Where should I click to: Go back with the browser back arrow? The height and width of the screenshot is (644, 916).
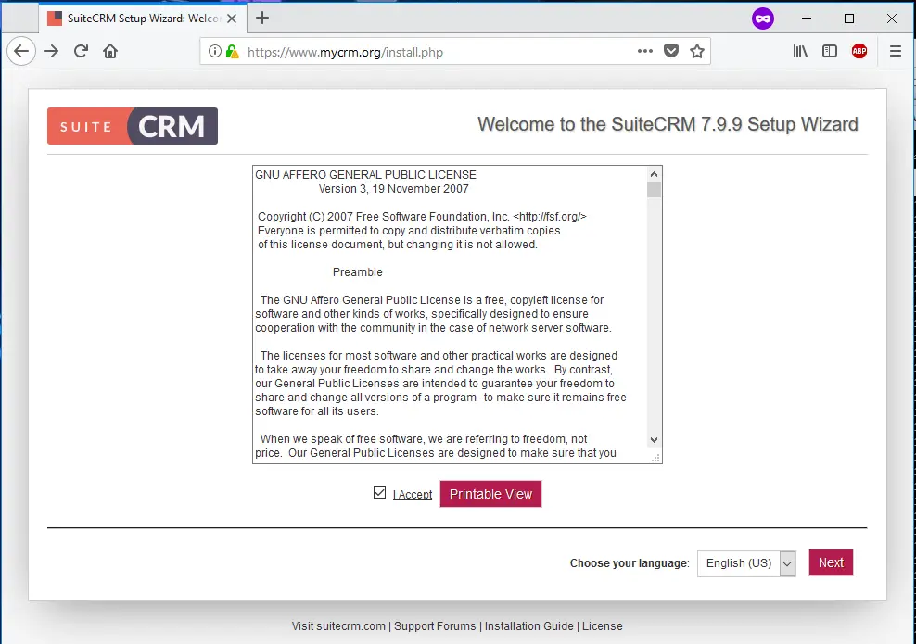tap(21, 51)
